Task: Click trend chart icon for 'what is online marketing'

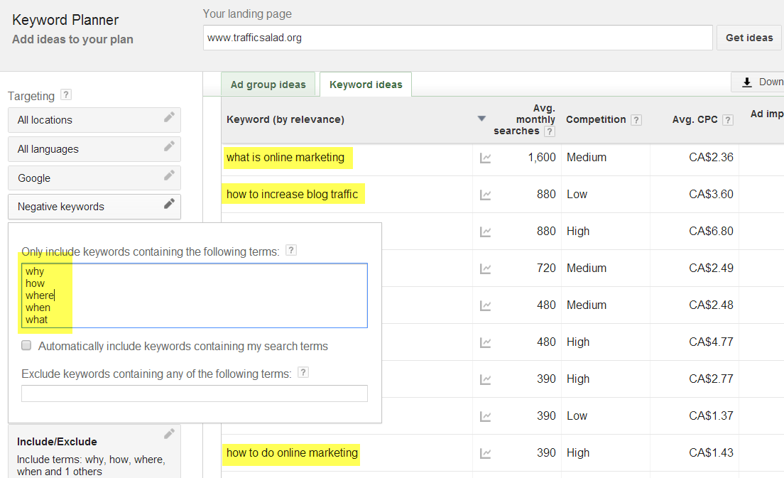Action: (x=485, y=158)
